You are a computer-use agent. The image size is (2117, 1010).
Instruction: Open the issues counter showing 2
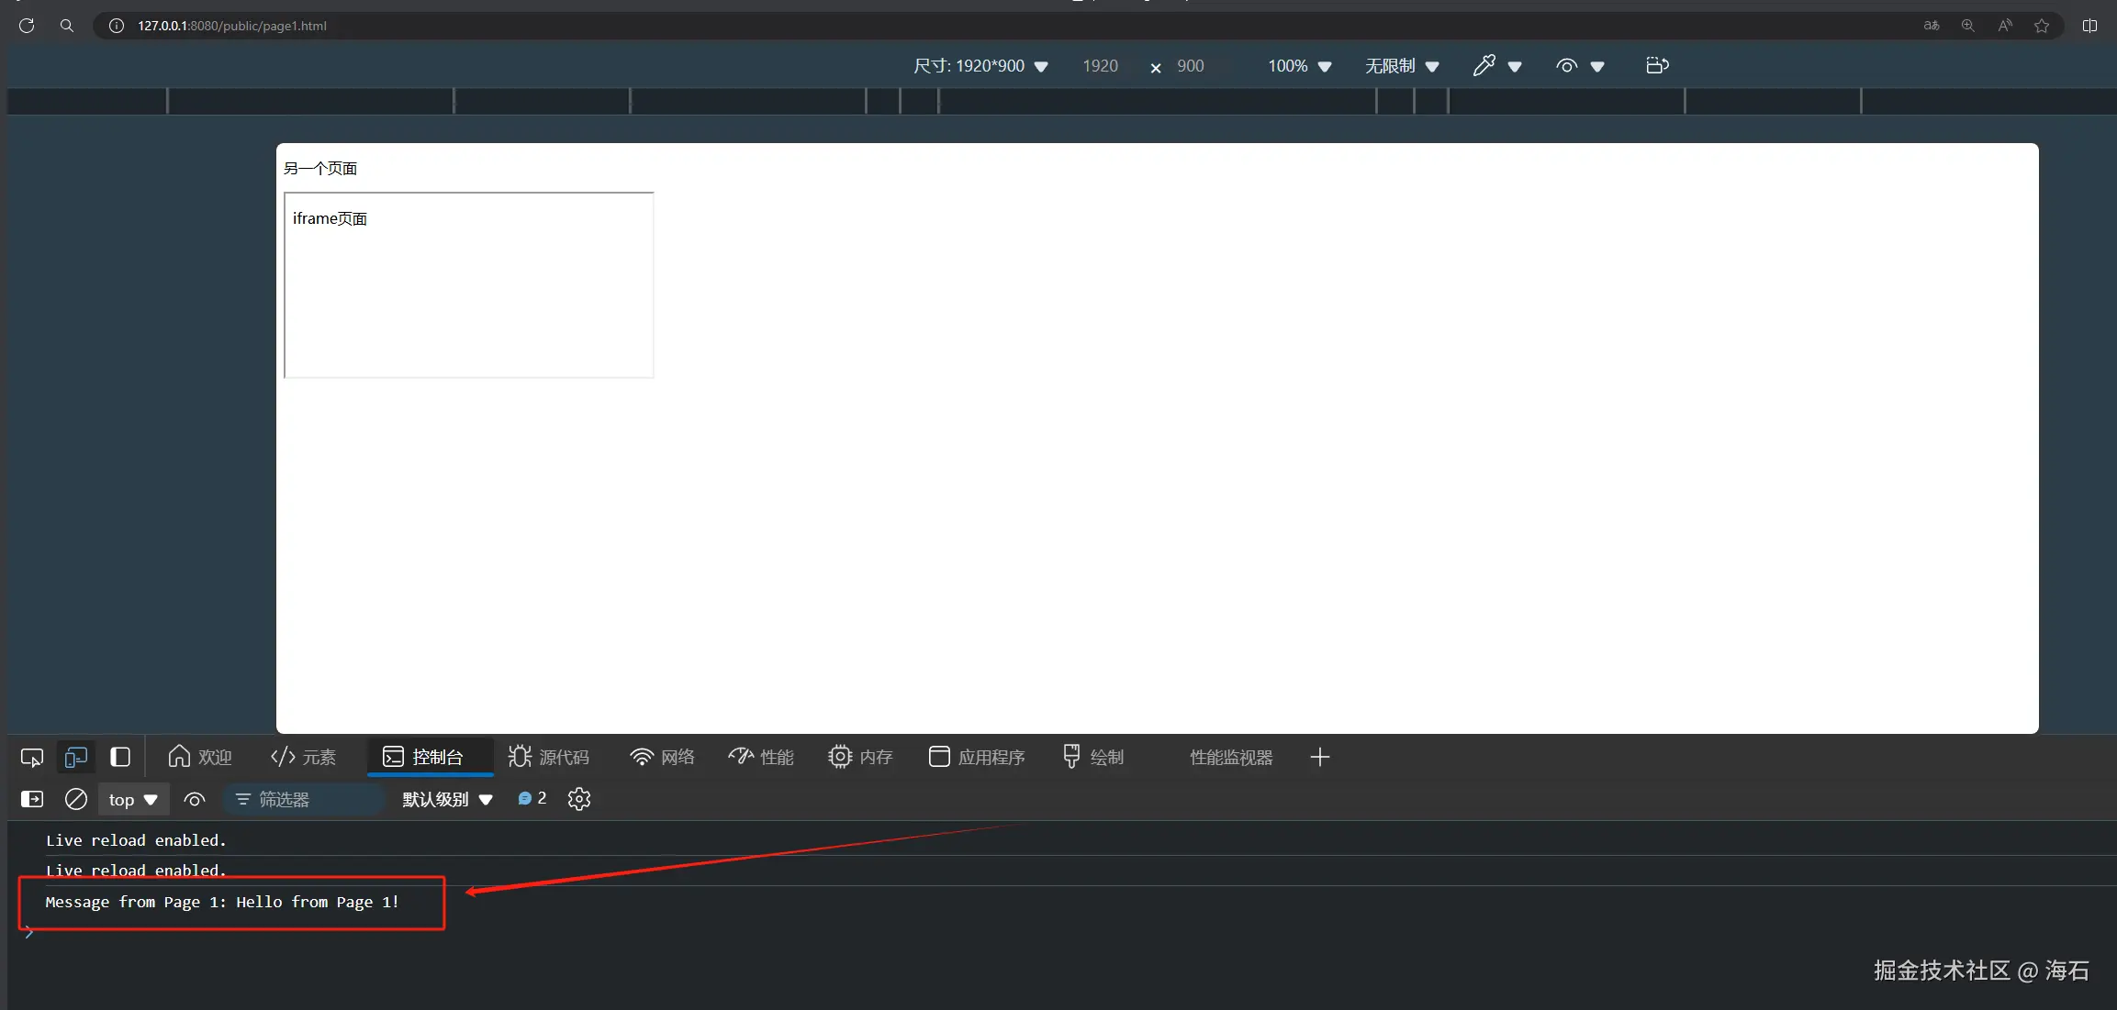coord(531,799)
